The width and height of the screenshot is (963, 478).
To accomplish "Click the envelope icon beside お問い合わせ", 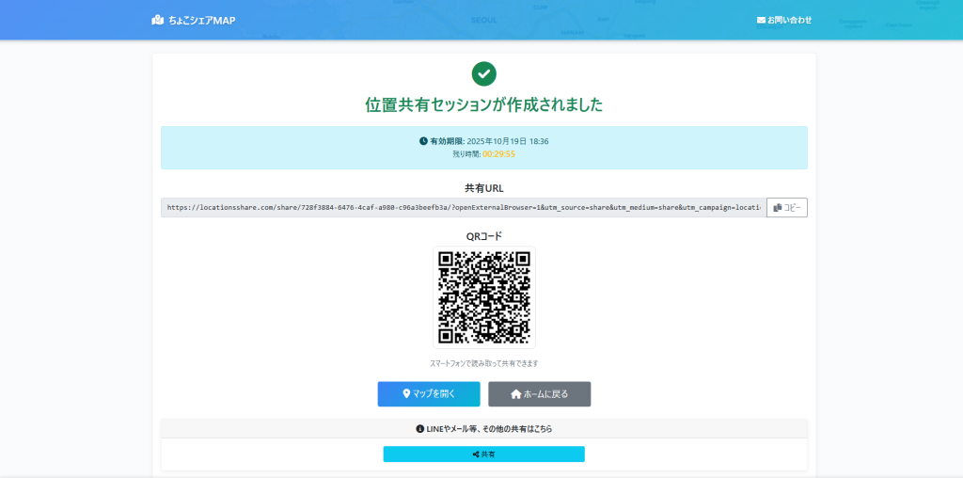I will (x=761, y=20).
